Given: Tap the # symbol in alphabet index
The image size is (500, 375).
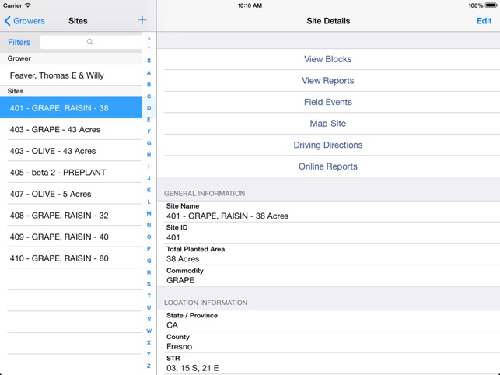Looking at the screenshot, I should click(x=149, y=61).
